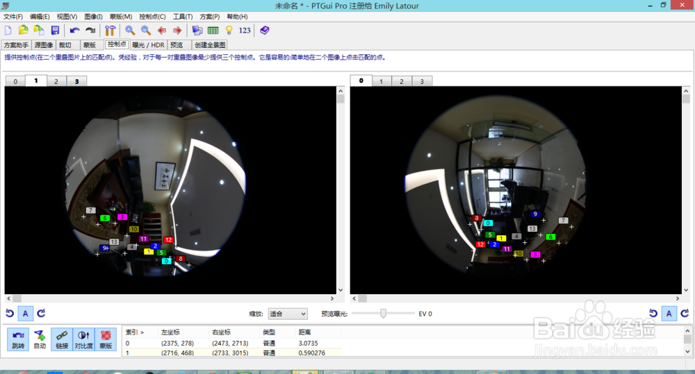Rotate left image counterclockwise
695x374 pixels.
10,314
